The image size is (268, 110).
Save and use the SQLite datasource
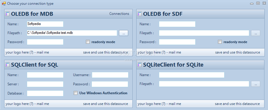[237, 104]
